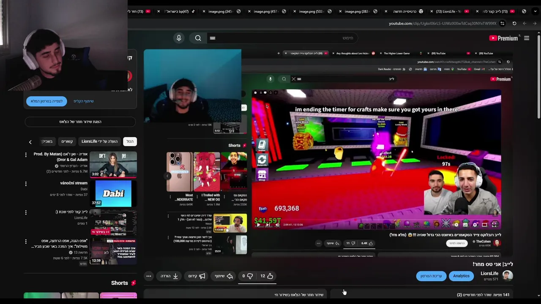Open the LiorsLife channel name link
Image resolution: width=541 pixels, height=304 pixels.
click(x=489, y=273)
